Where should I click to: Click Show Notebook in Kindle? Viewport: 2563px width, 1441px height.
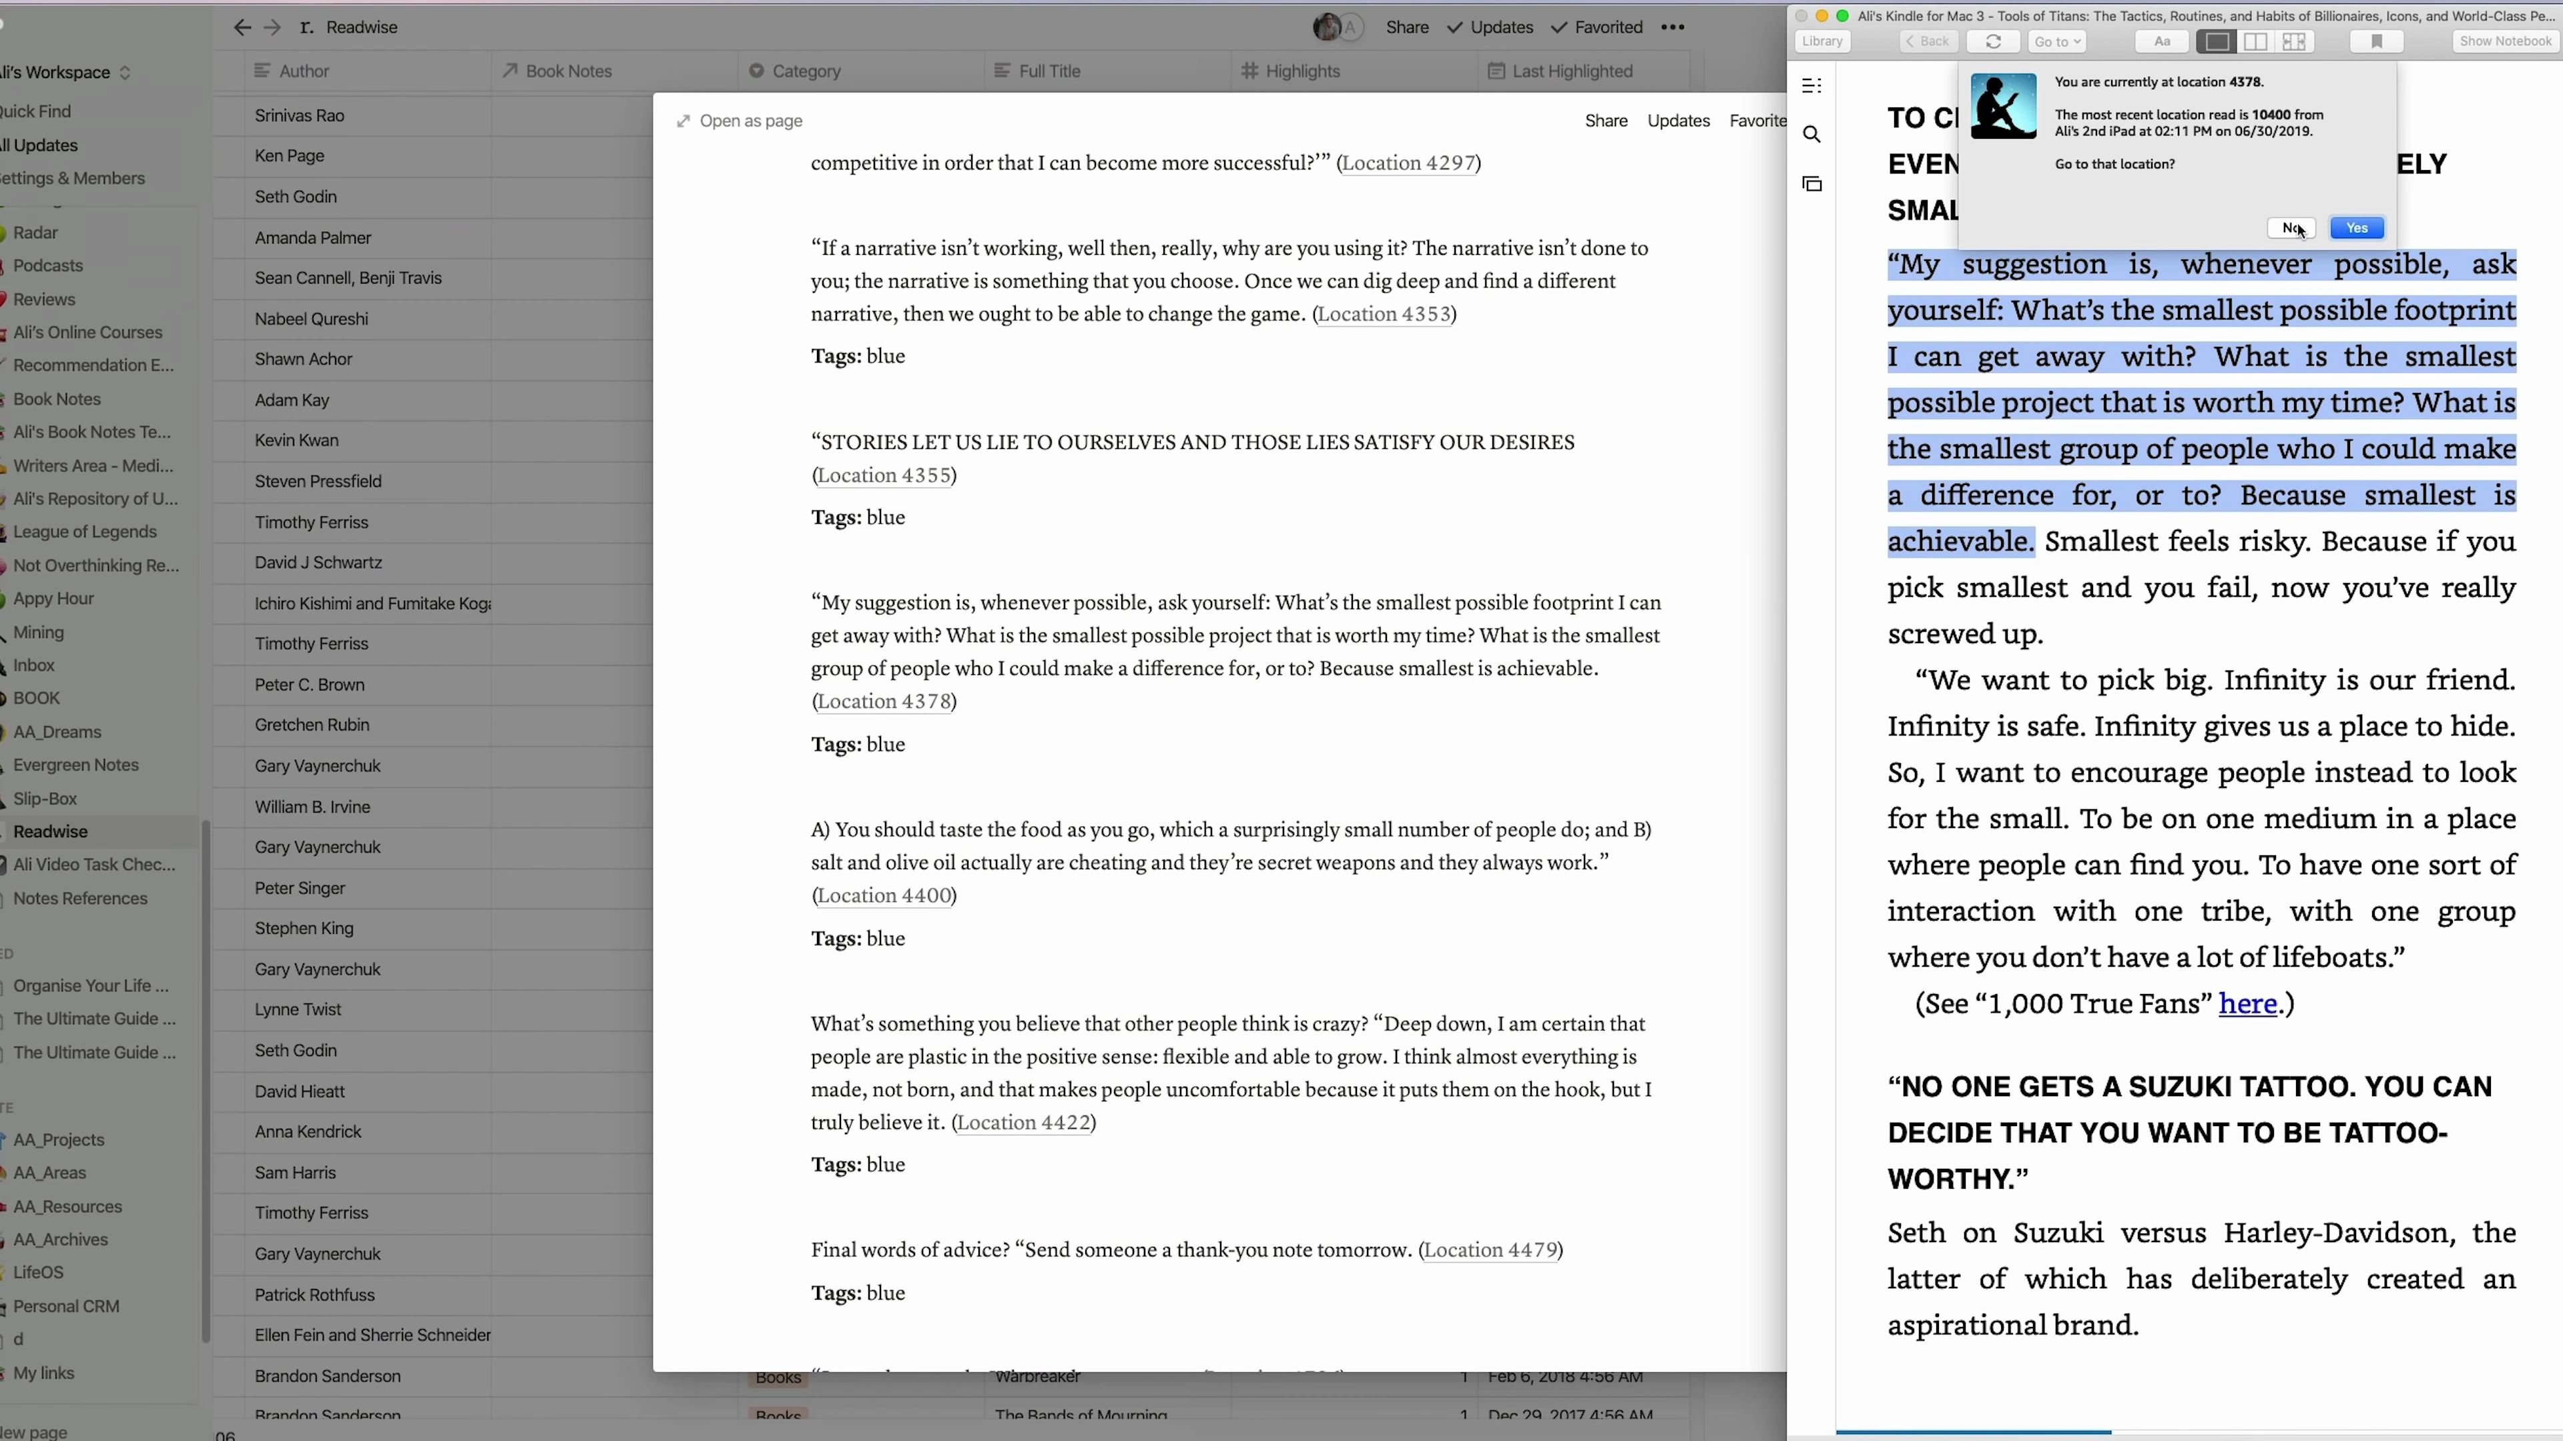point(2506,41)
